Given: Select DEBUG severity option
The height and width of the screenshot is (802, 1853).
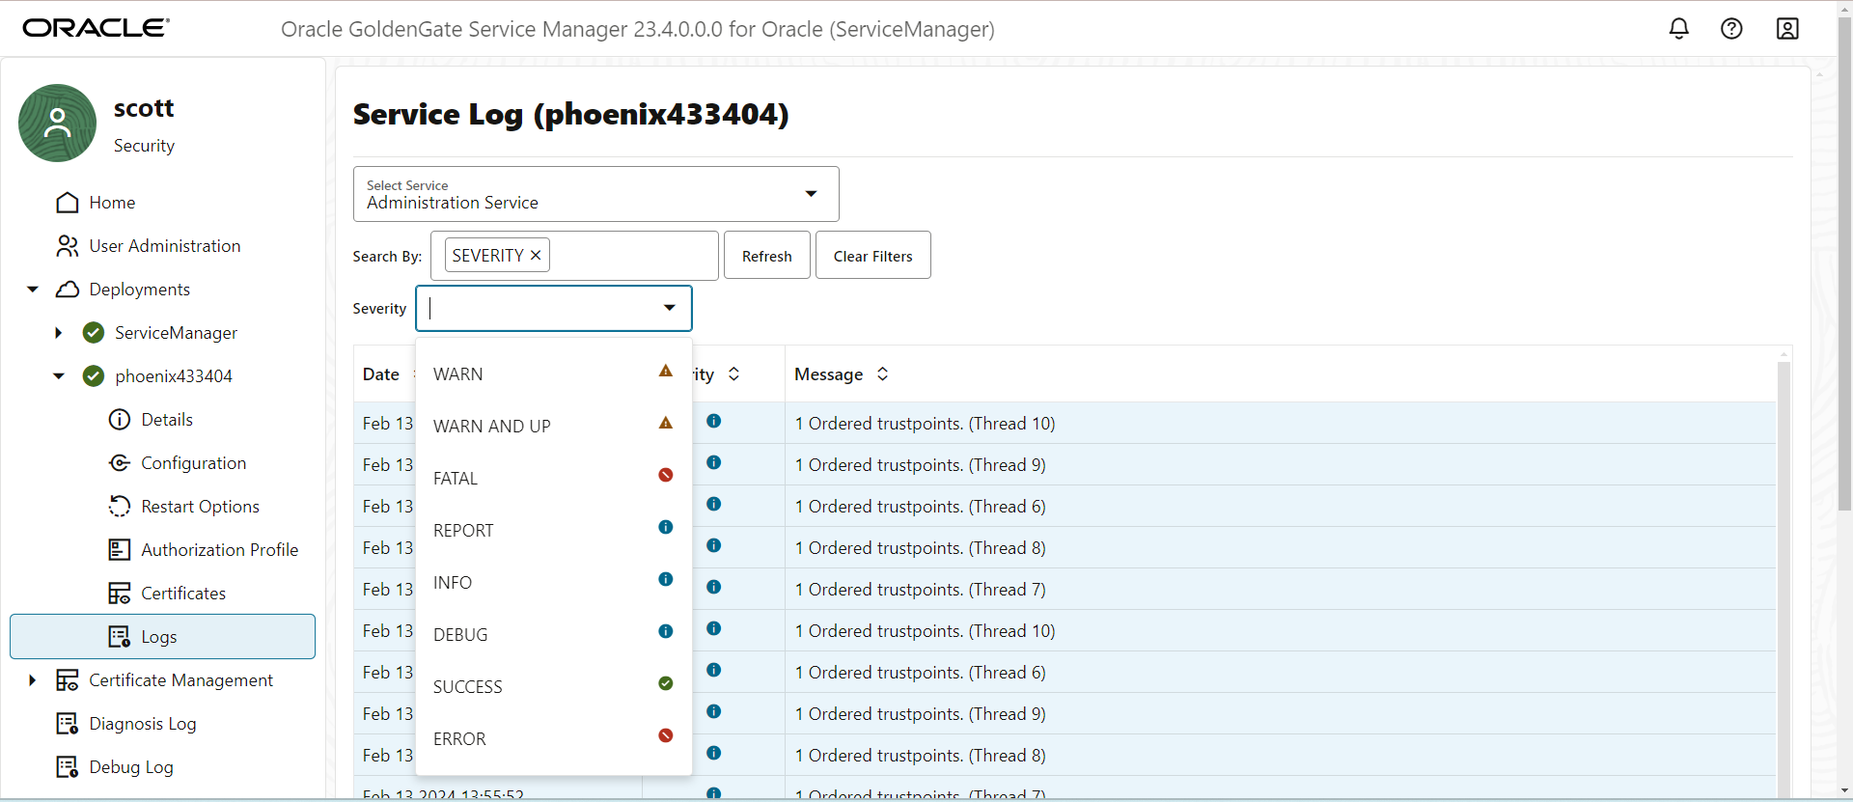Looking at the screenshot, I should coord(553,634).
